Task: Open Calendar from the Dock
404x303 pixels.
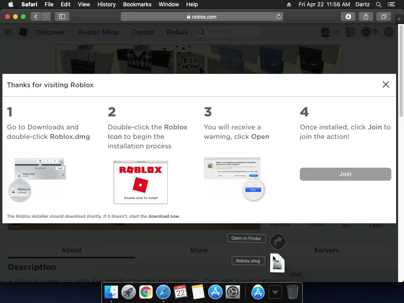Action: 180,292
